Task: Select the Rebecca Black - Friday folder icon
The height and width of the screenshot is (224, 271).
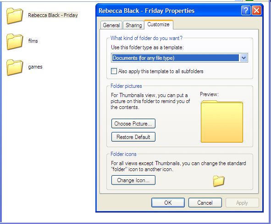Action: (15, 16)
